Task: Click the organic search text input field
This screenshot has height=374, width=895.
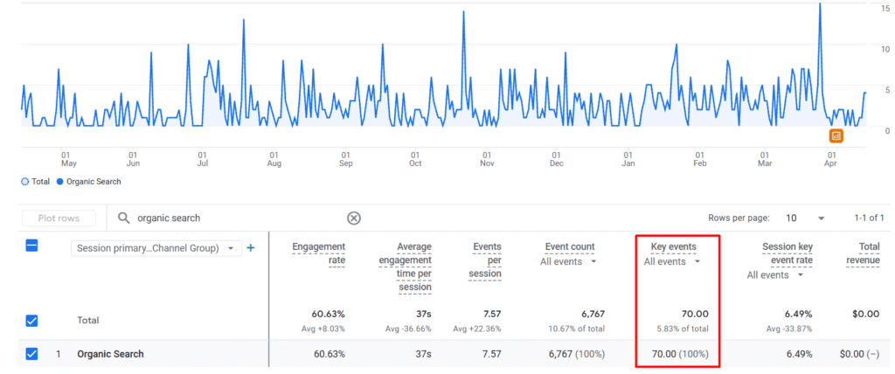Action: click(236, 218)
